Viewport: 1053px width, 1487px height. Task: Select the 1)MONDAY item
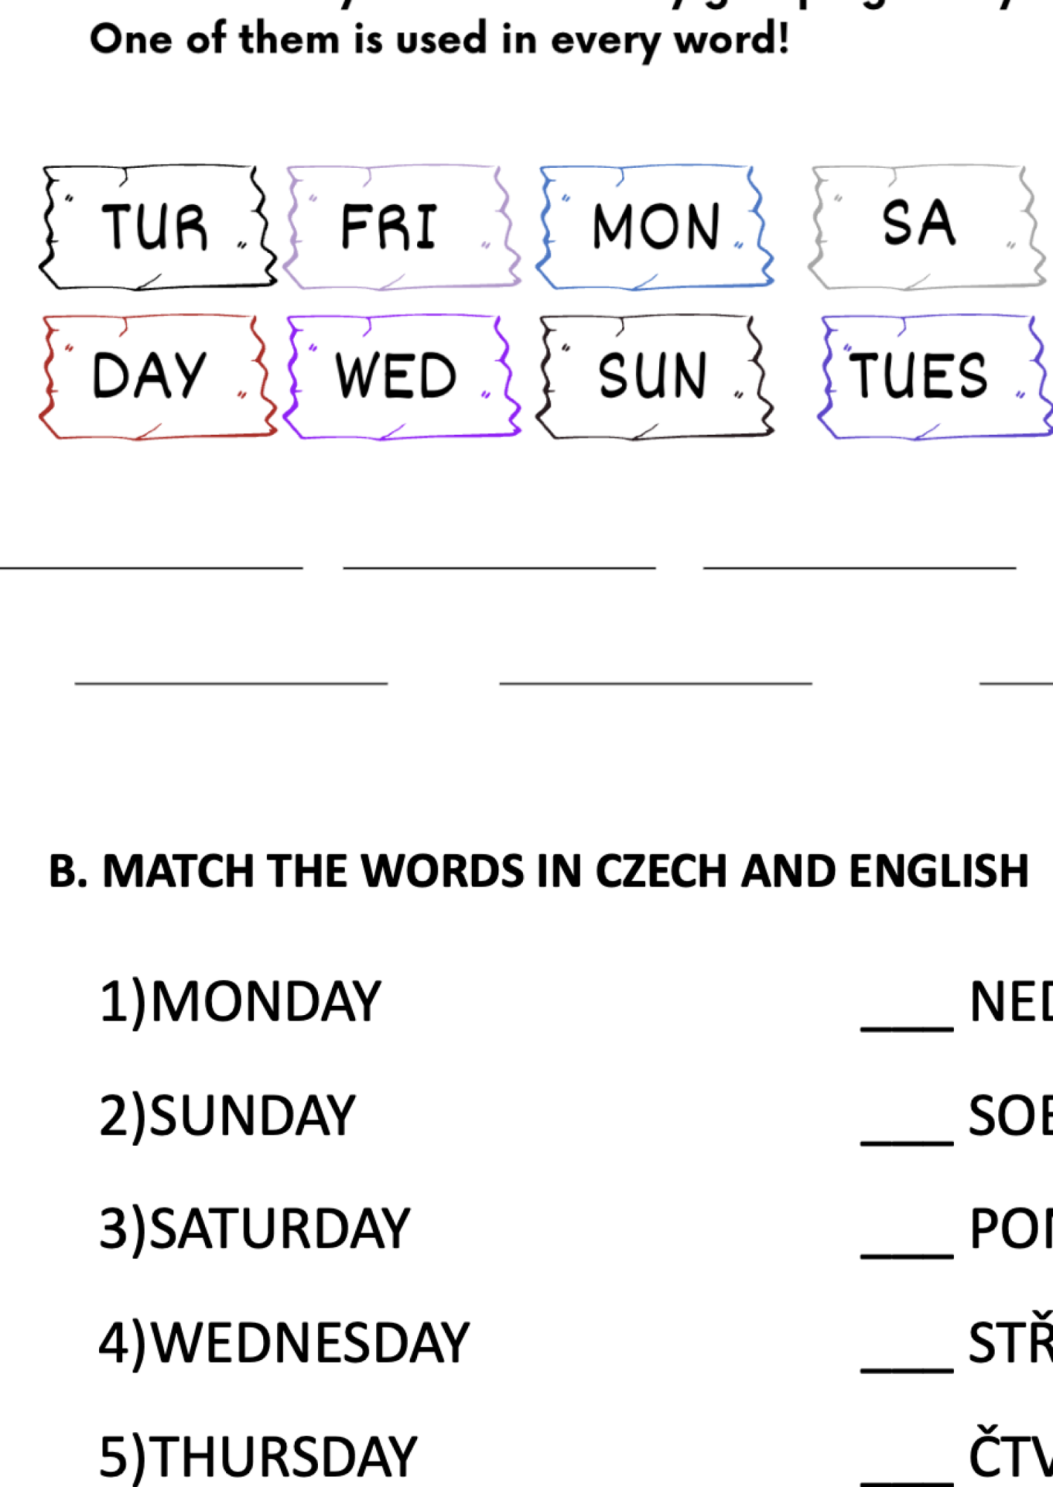click(240, 1003)
